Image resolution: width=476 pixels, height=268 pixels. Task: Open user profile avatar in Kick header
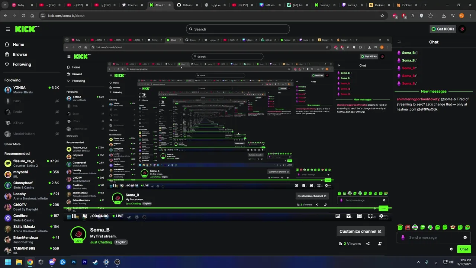(462, 29)
